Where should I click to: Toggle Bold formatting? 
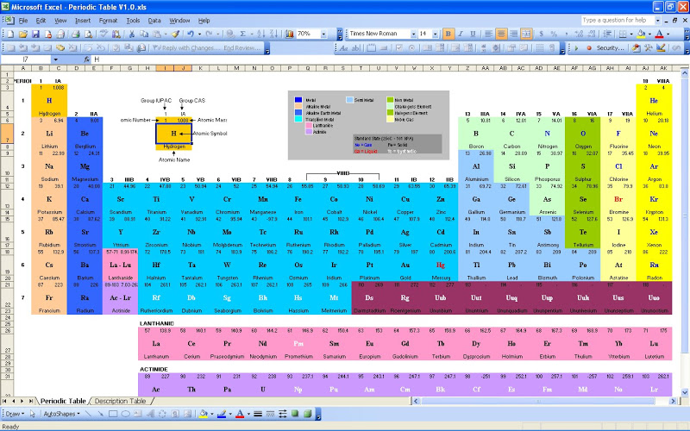click(x=448, y=34)
